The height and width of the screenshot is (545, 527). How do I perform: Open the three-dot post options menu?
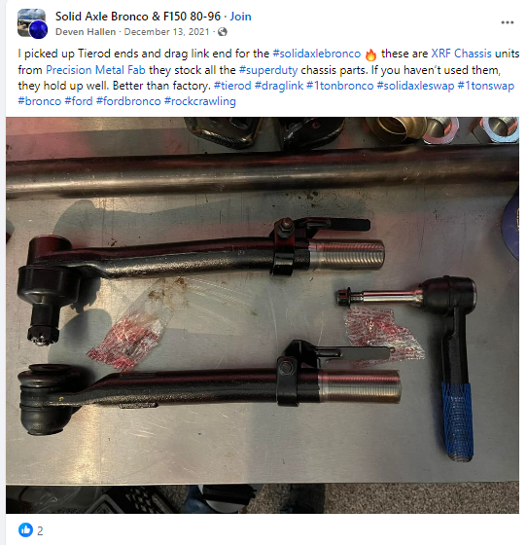tap(508, 22)
